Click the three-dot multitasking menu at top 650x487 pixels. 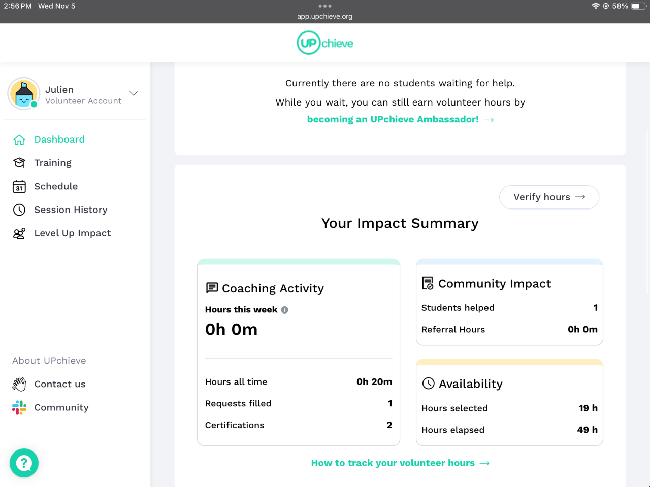click(x=325, y=6)
